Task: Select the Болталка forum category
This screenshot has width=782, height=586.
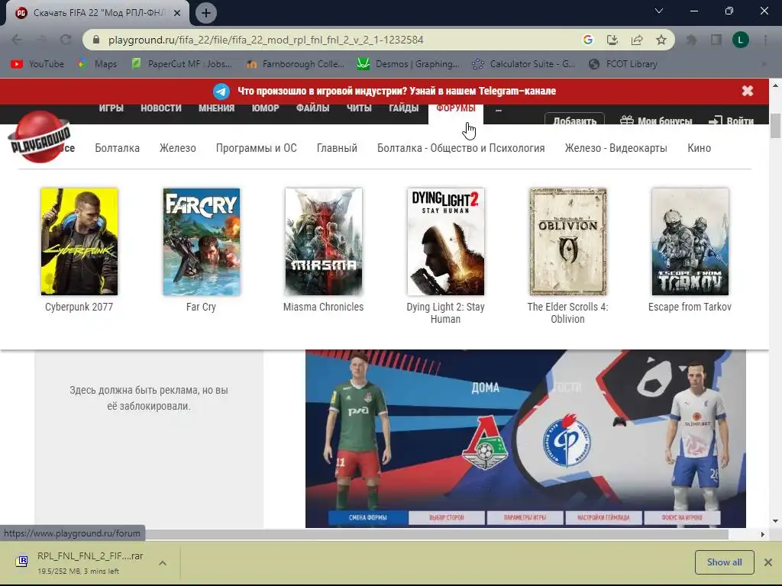Action: (x=117, y=148)
